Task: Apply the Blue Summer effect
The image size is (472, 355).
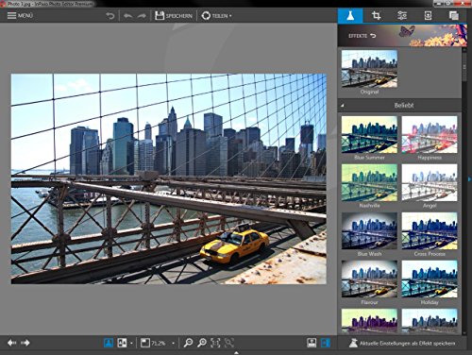Action: 369,134
